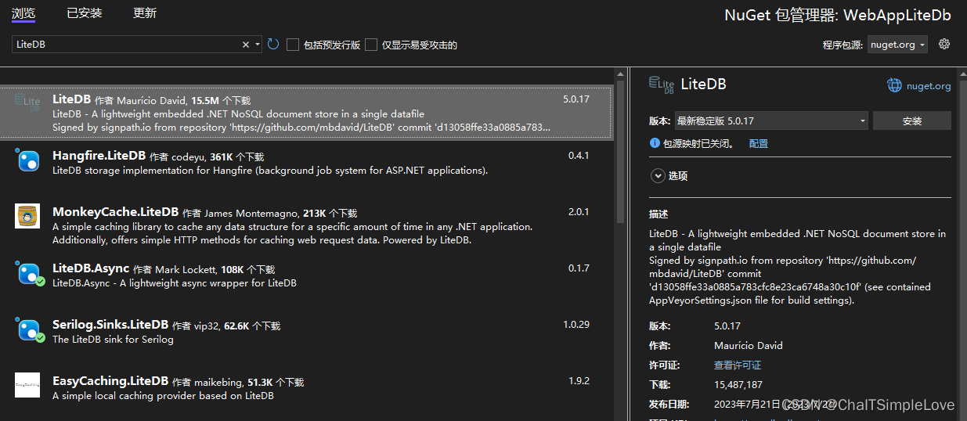The width and height of the screenshot is (967, 421).
Task: Open the 配置 configure link
Action: tap(759, 143)
